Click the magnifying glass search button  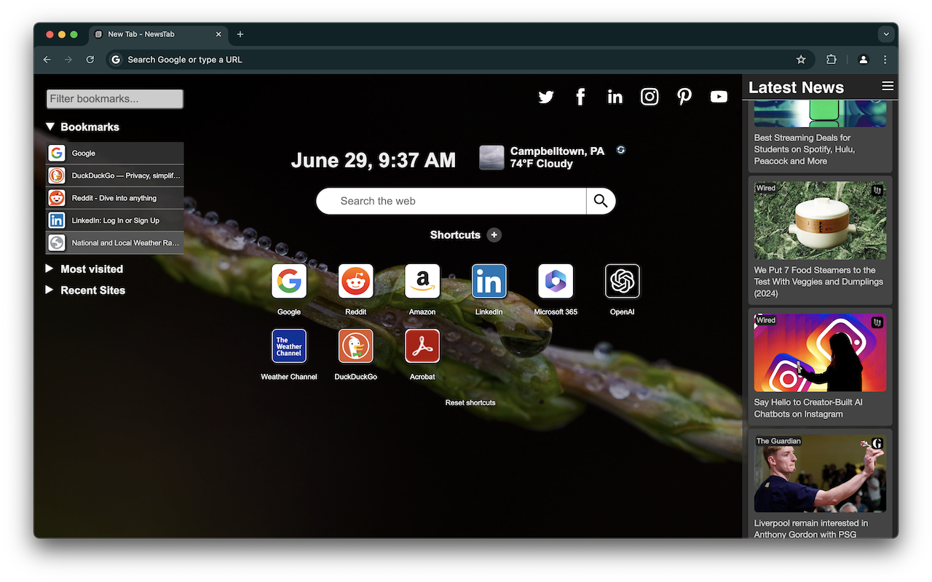point(601,201)
